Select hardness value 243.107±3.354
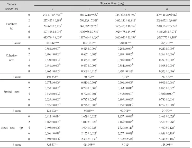The image size is (192, 148). pos(52,15)
